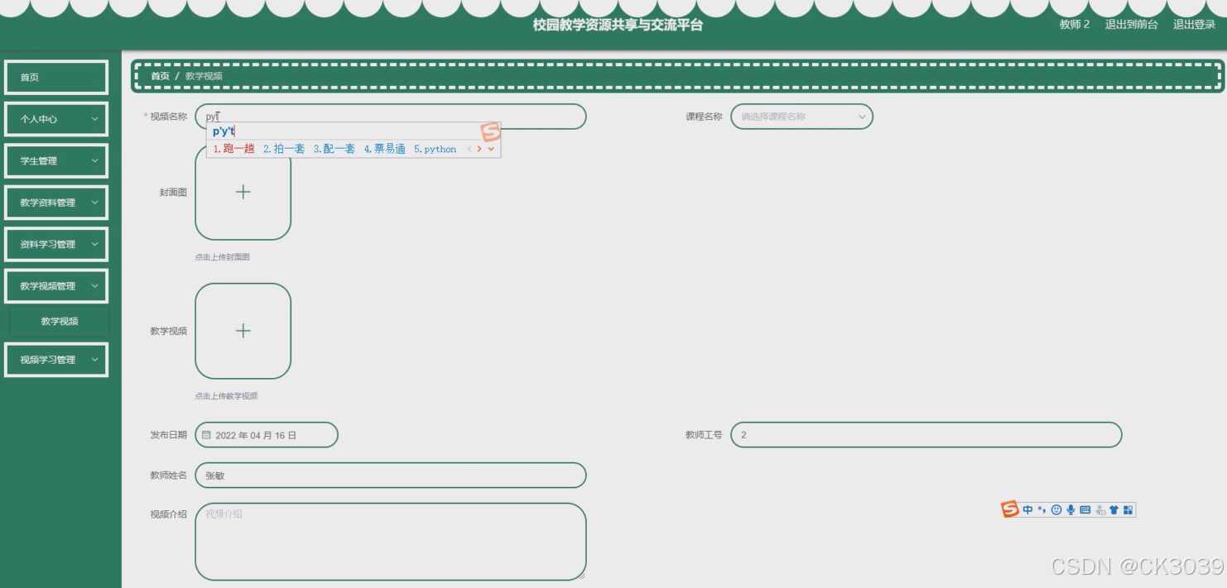1227x588 pixels.
Task: Expand the 个人中心 sidebar menu
Action: (x=56, y=119)
